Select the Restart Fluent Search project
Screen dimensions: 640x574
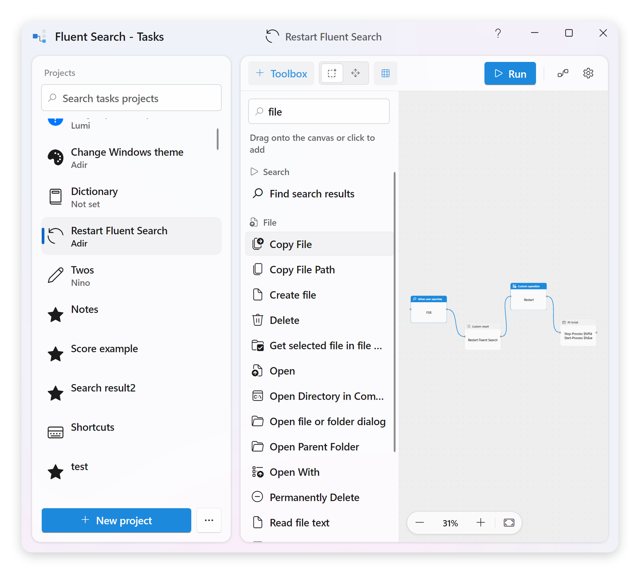pyautogui.click(x=131, y=236)
